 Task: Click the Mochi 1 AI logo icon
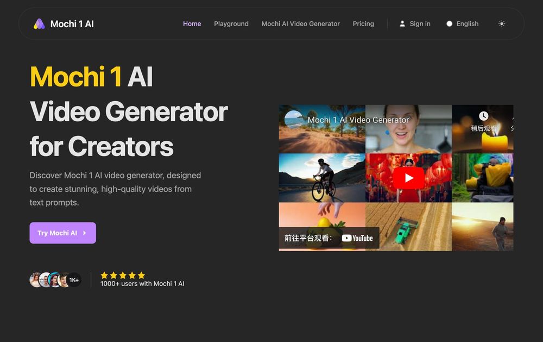tap(39, 24)
